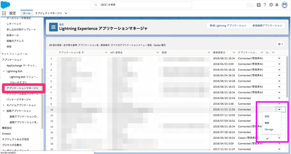Choose Manage in the row menu

(x=269, y=130)
